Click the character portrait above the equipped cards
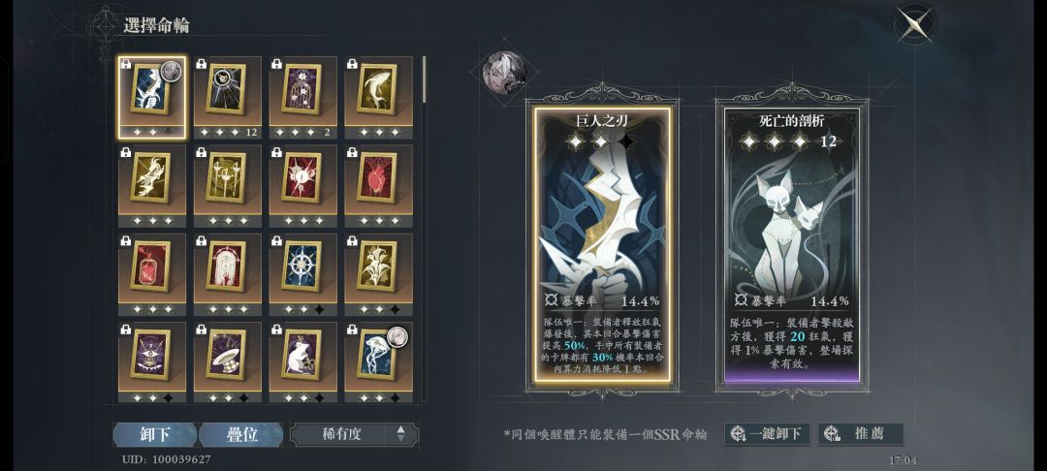 pos(504,72)
